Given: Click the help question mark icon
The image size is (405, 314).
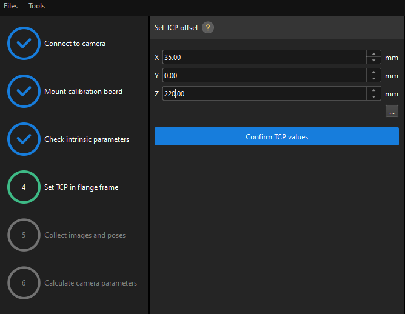Looking at the screenshot, I should click(x=208, y=28).
